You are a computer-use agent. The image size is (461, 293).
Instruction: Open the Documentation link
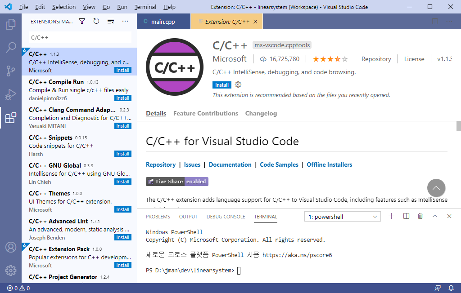230,165
